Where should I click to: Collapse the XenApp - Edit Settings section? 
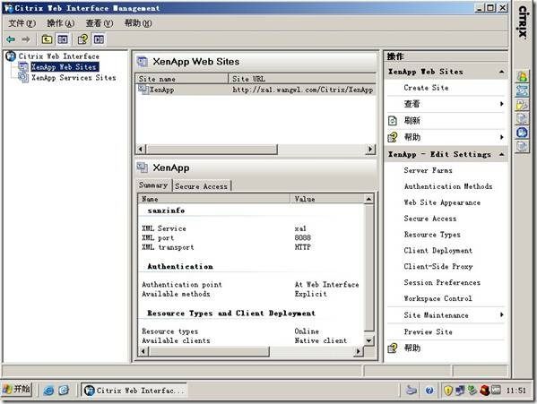pyautogui.click(x=501, y=155)
